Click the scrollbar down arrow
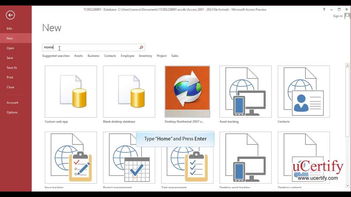Viewport: 351px width, 197px height. coord(347,186)
